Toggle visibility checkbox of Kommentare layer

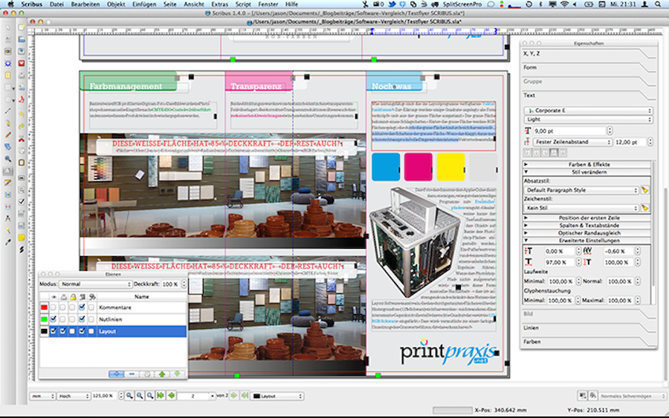coord(54,307)
